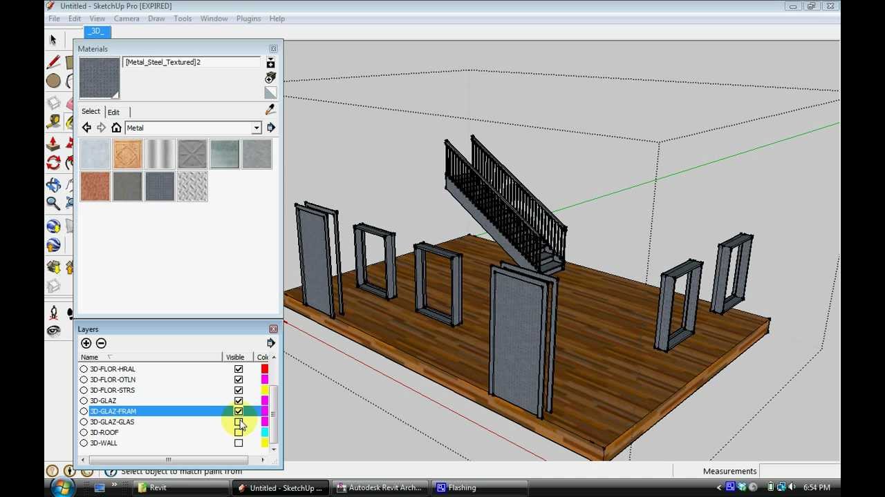Image resolution: width=885 pixels, height=497 pixels.
Task: Click the material name input field
Action: pos(192,62)
